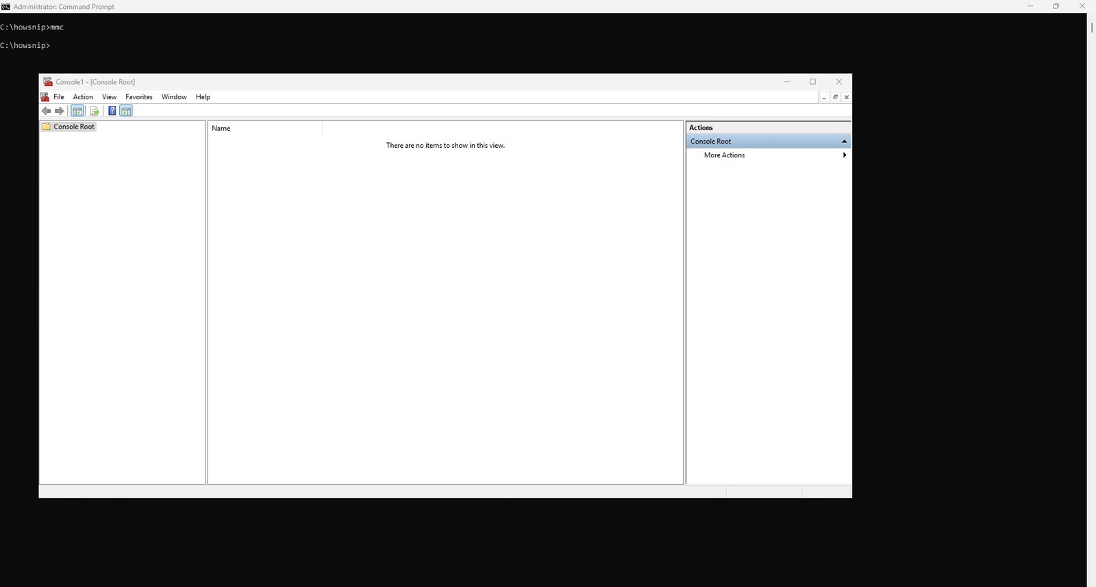Viewport: 1096px width, 587px height.
Task: Open the Help menu
Action: pyautogui.click(x=203, y=97)
